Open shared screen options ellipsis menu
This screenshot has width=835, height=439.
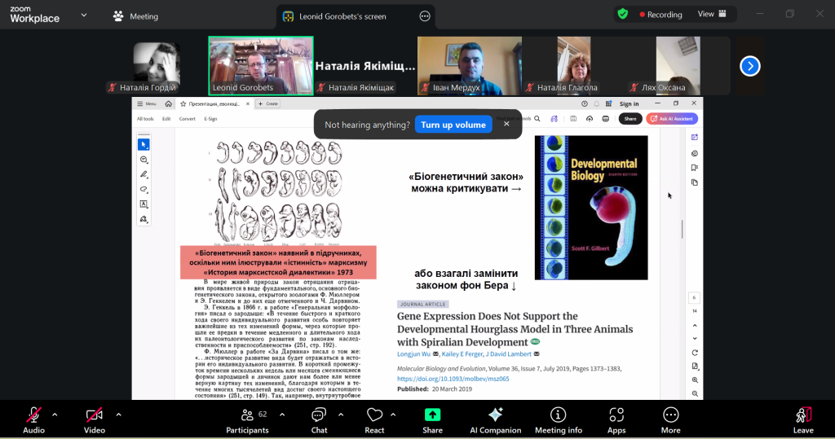point(424,16)
